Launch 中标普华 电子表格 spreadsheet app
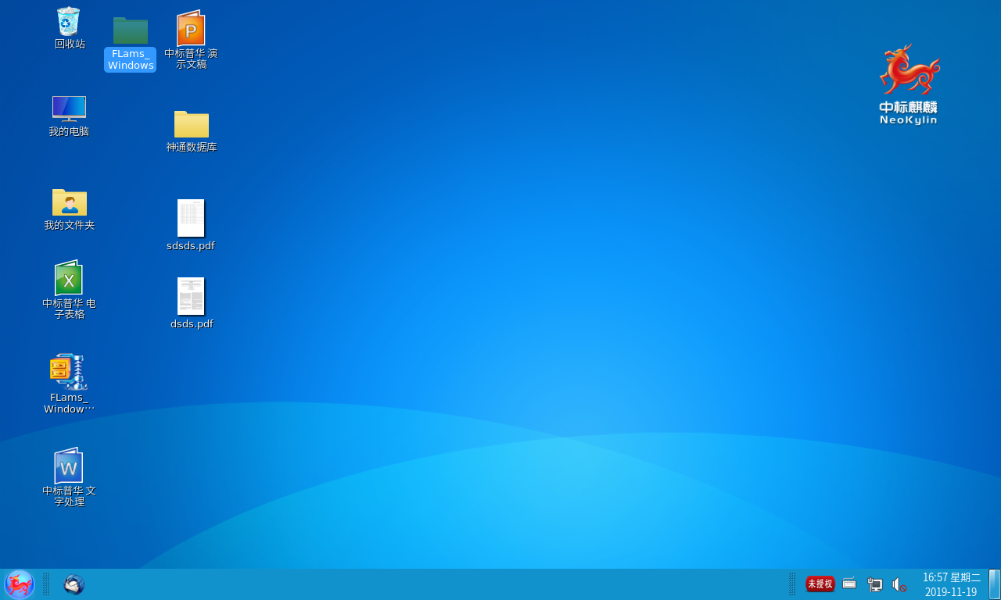The width and height of the screenshot is (1001, 600). pos(69,279)
